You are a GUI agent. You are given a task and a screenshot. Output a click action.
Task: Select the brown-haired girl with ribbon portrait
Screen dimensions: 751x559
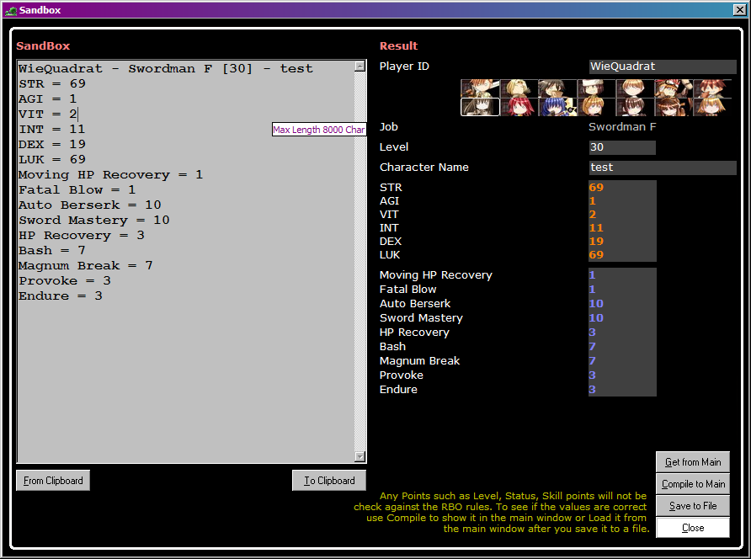[674, 107]
